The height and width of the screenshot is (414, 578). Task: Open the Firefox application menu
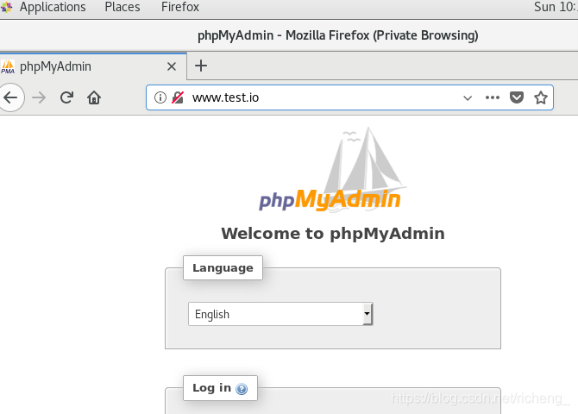pos(180,7)
